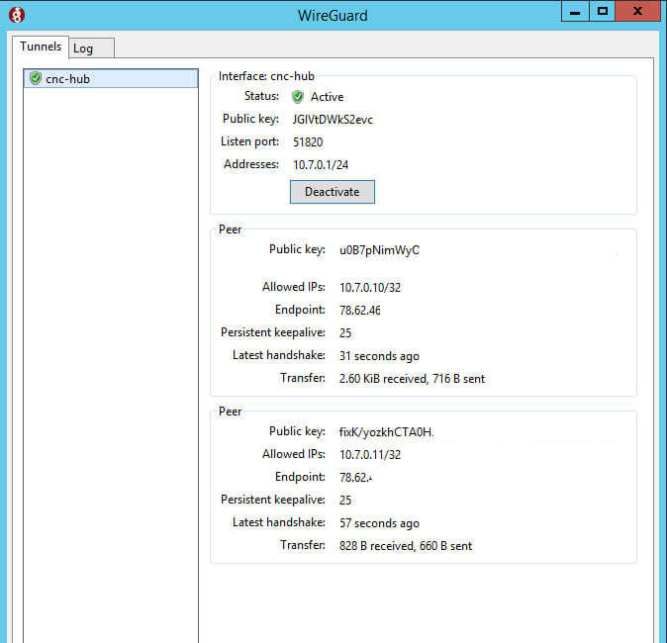This screenshot has width=667, height=643.
Task: Maximize the WireGuard window
Action: coord(603,11)
